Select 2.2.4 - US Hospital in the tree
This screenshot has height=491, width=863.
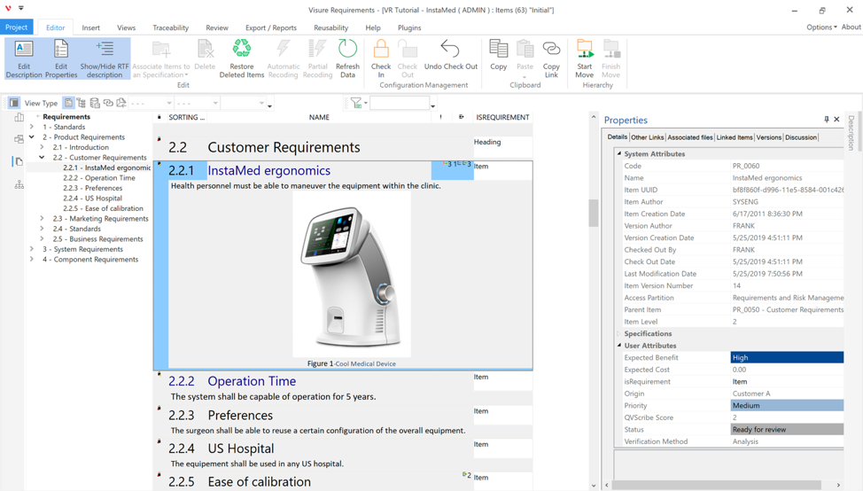[92, 199]
